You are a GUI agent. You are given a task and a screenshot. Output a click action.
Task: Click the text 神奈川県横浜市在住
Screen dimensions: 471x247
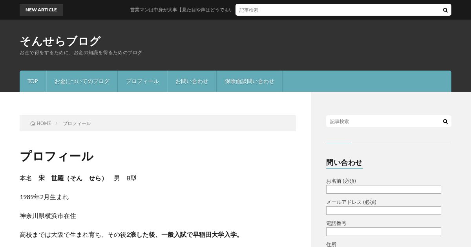48,216
